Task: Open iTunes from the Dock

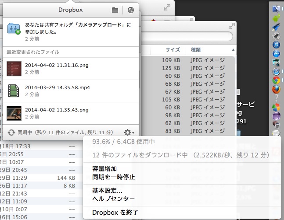Action: pos(276,45)
